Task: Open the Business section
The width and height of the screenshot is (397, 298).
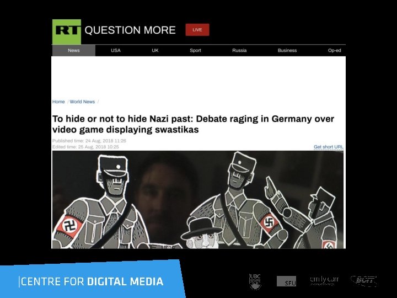Action: click(287, 50)
